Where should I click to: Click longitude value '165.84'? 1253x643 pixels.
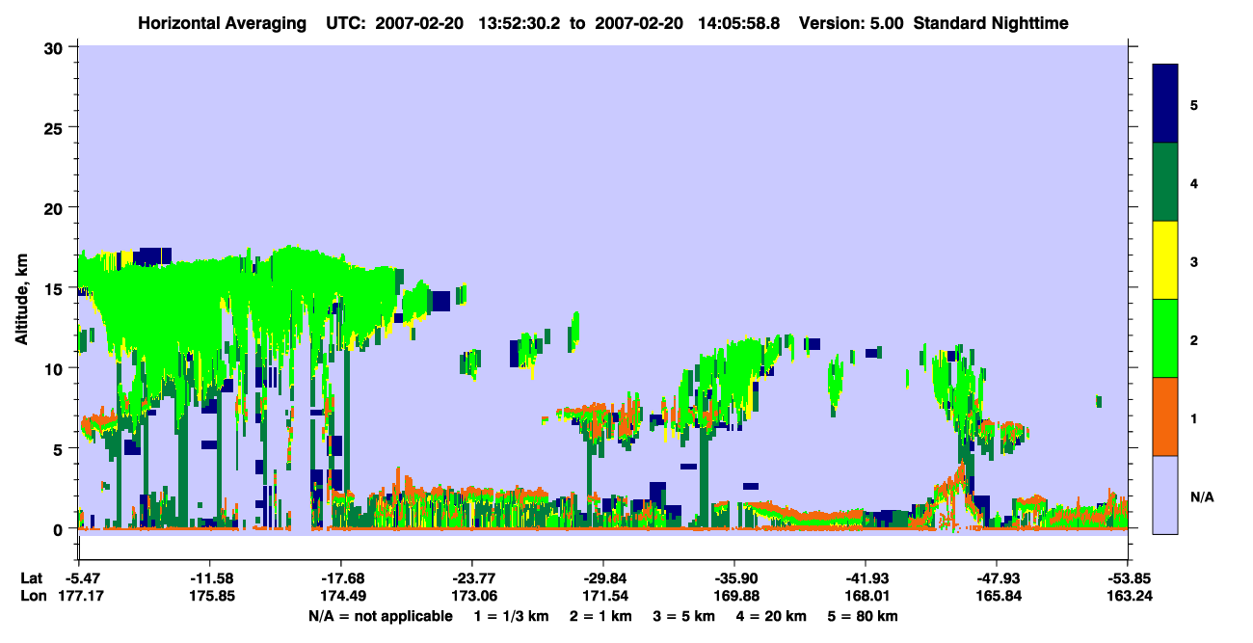click(x=997, y=596)
